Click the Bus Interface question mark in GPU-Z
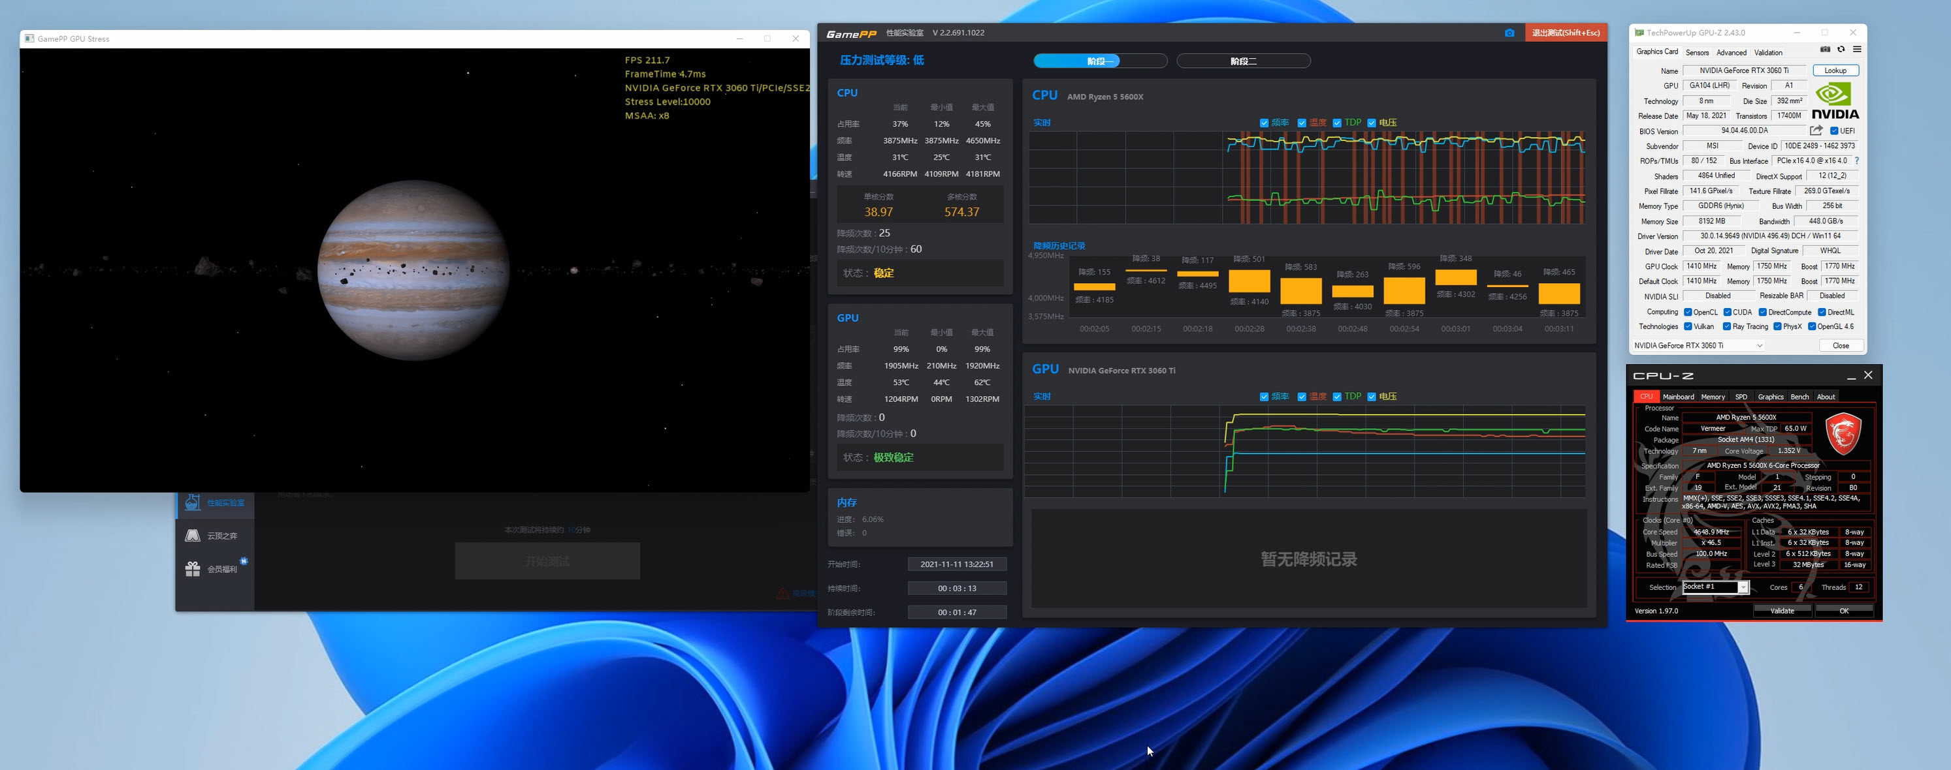 point(1857,161)
